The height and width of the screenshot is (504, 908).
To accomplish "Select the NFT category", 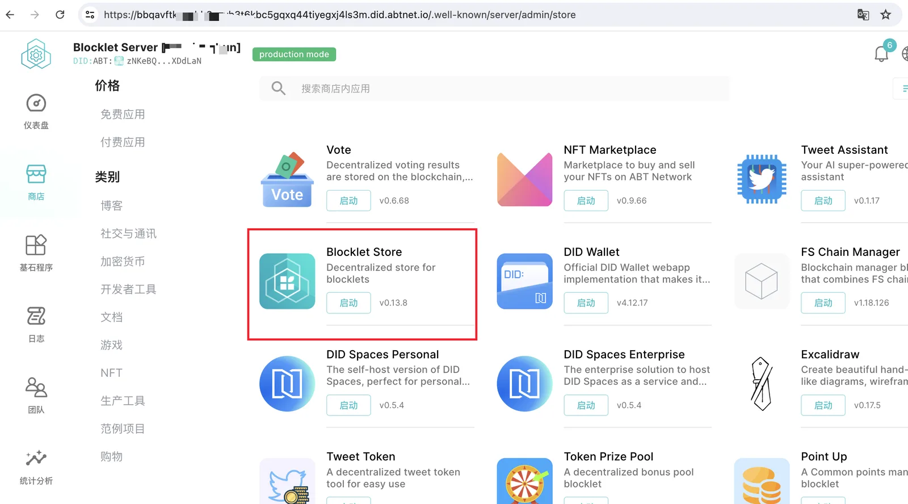I will pyautogui.click(x=111, y=373).
